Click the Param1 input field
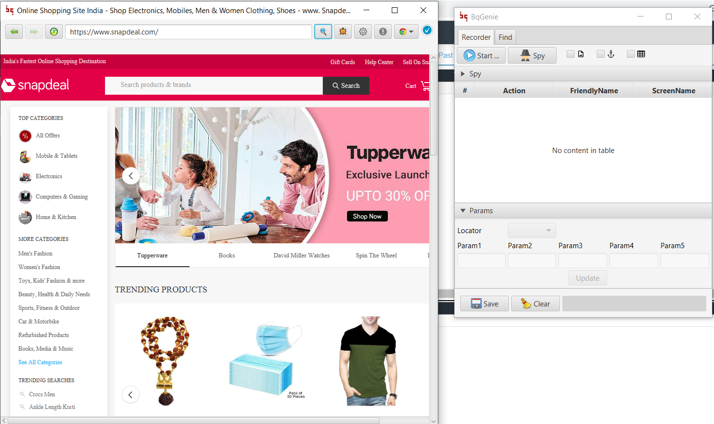Image resolution: width=714 pixels, height=424 pixels. click(x=481, y=260)
